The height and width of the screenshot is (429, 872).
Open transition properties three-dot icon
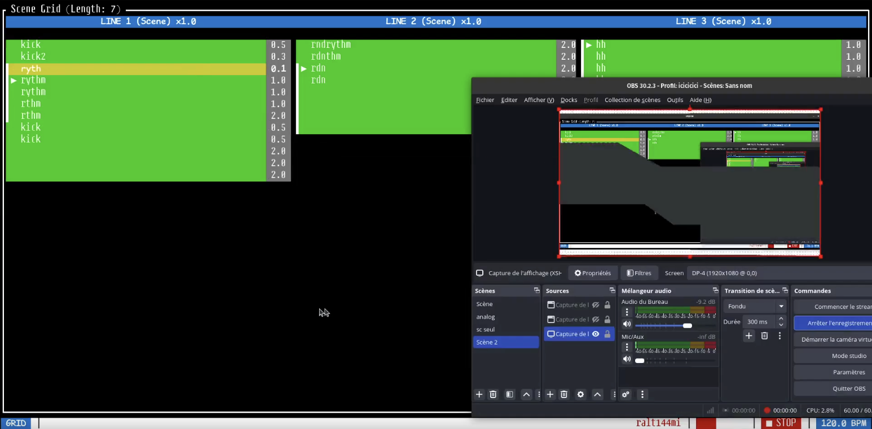pos(779,335)
